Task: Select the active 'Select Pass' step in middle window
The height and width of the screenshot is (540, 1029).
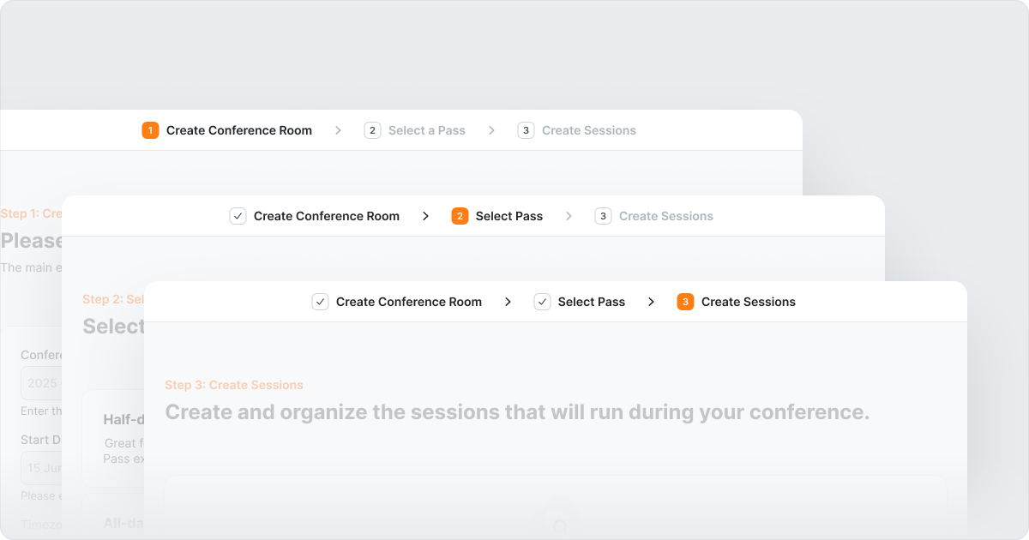Action: [x=509, y=216]
